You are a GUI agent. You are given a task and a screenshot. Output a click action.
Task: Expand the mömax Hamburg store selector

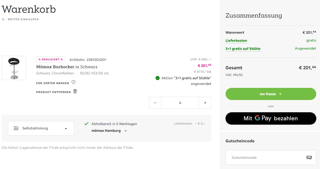(126, 130)
